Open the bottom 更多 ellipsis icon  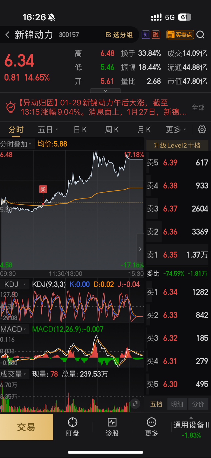[x=151, y=427]
